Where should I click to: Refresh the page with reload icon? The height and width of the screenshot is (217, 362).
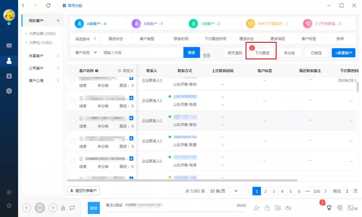pyautogui.click(x=48, y=5)
